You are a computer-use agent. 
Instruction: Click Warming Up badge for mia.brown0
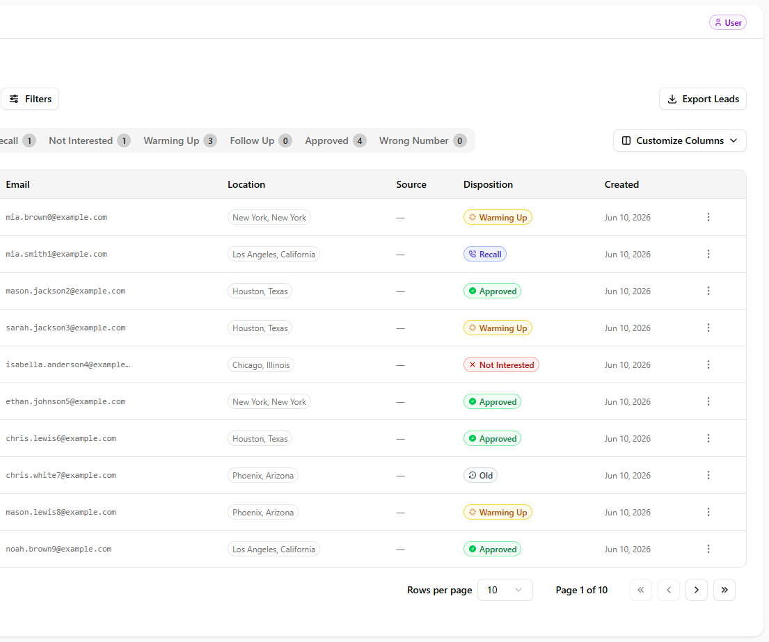tap(498, 217)
